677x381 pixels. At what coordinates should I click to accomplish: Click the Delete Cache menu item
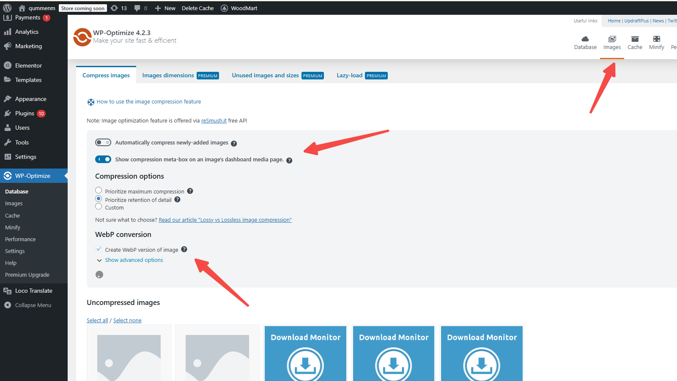[x=197, y=8]
